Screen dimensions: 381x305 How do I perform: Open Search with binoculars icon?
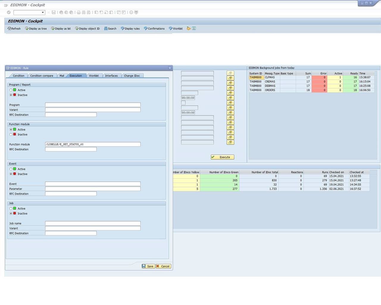(110, 29)
